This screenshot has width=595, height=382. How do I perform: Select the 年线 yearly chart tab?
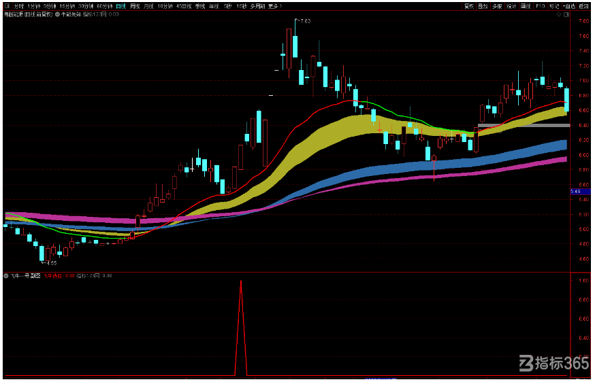214,6
